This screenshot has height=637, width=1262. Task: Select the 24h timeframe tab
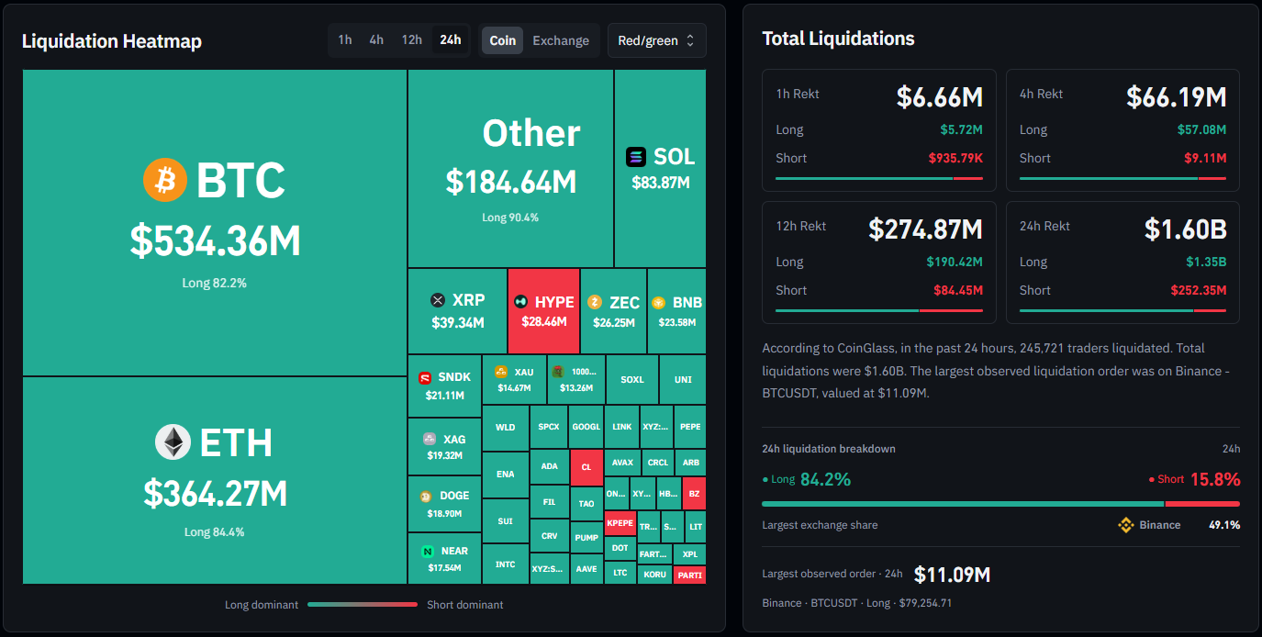coord(451,40)
